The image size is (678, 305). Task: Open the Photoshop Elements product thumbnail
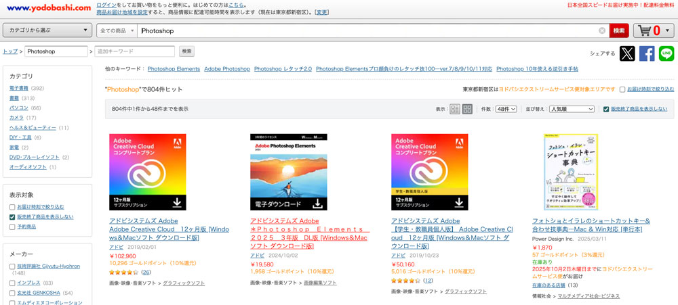[x=289, y=172]
